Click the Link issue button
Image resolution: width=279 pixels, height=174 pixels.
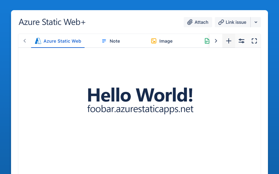point(233,22)
